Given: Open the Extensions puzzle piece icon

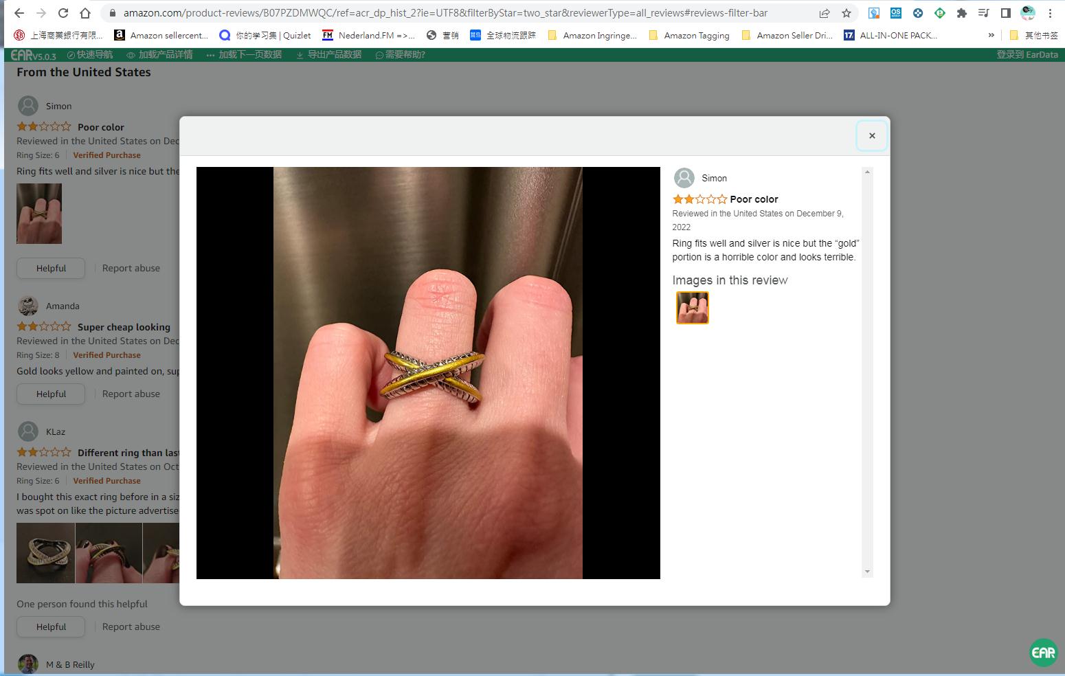Looking at the screenshot, I should [x=961, y=13].
